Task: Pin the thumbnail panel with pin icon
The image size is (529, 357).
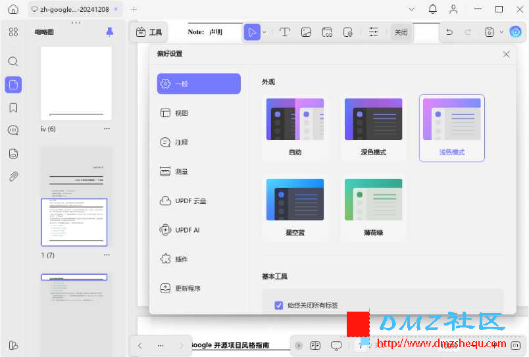Action: pyautogui.click(x=110, y=32)
